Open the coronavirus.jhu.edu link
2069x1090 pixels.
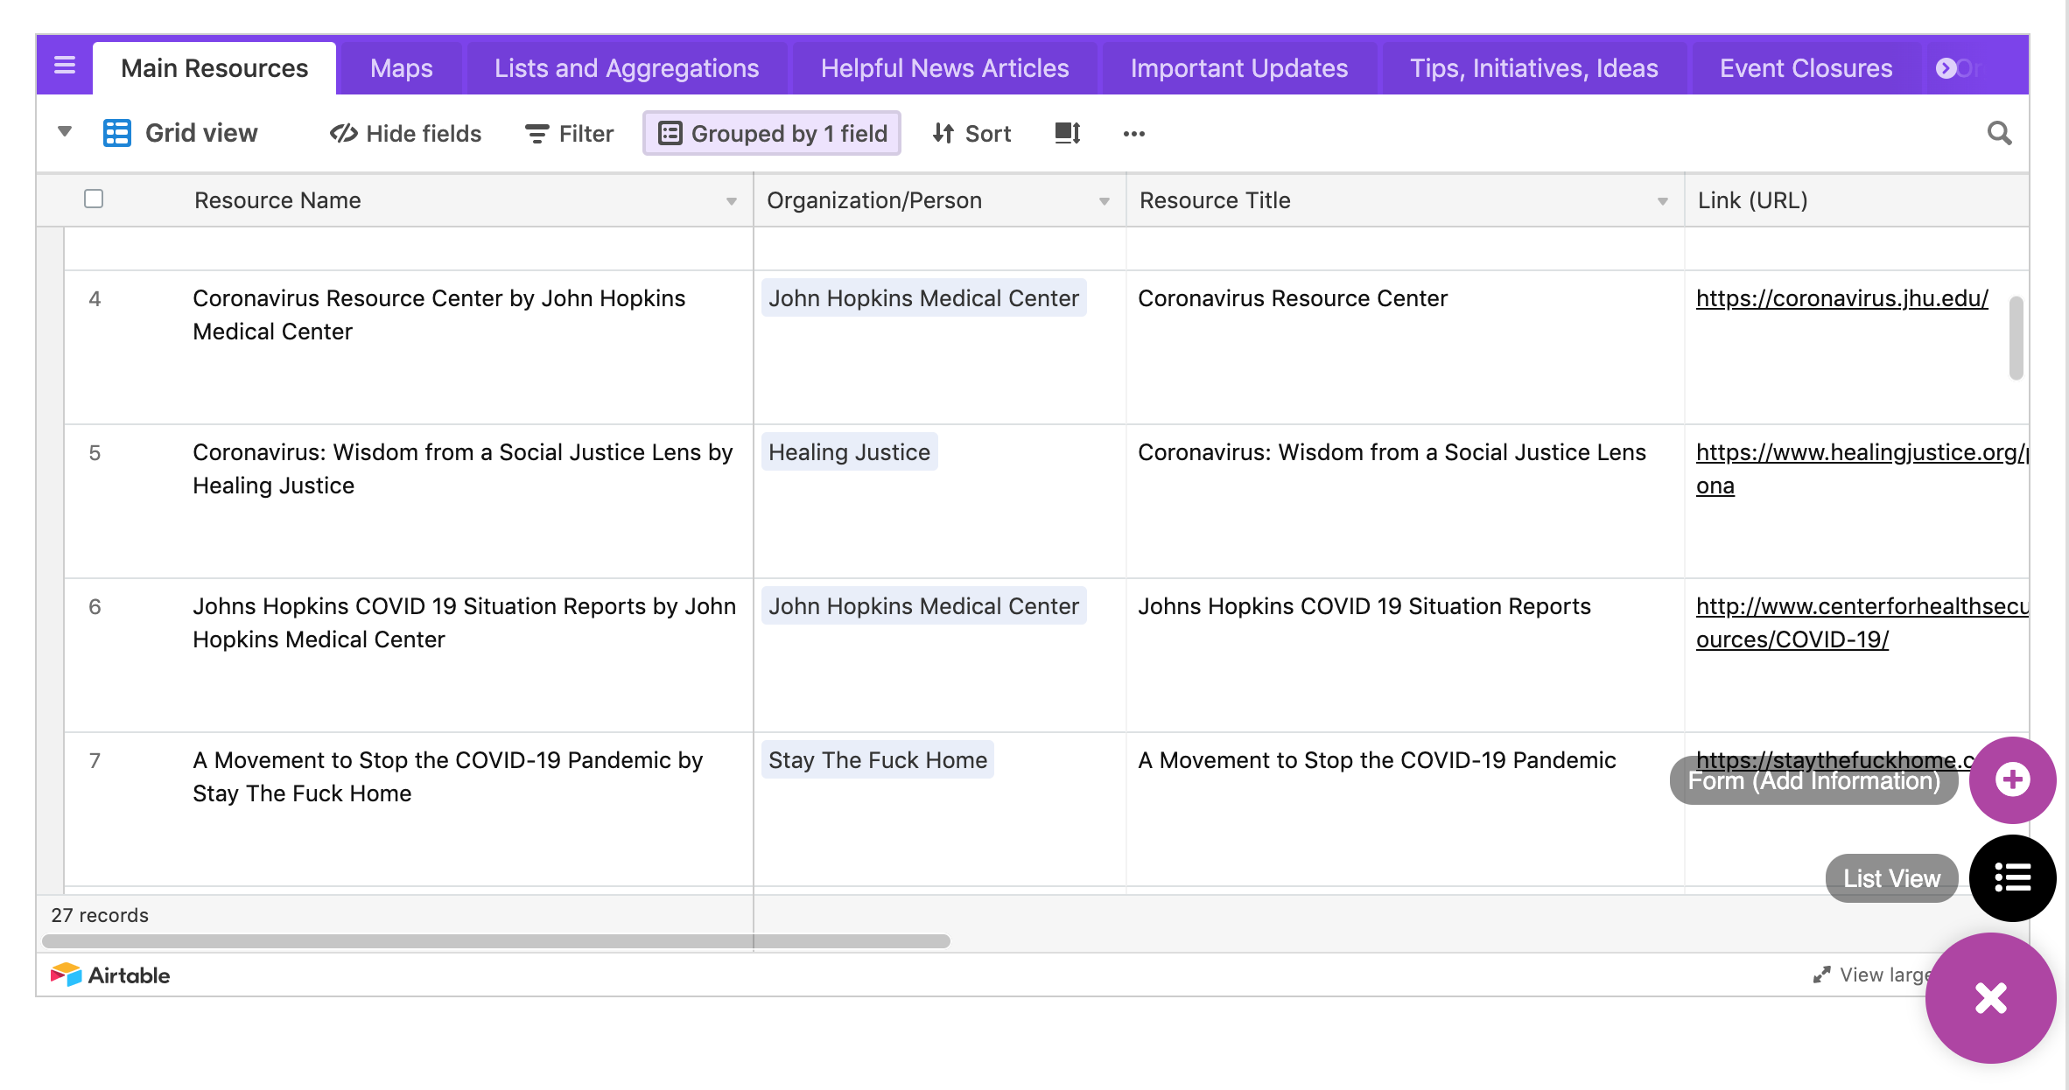(1841, 298)
